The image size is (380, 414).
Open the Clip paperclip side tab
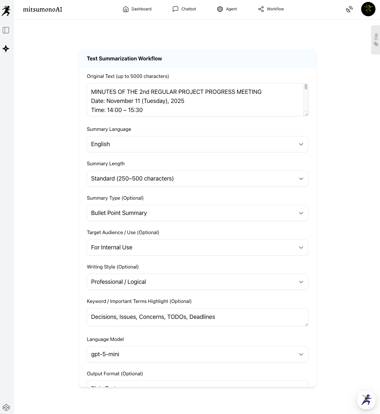pos(375,40)
